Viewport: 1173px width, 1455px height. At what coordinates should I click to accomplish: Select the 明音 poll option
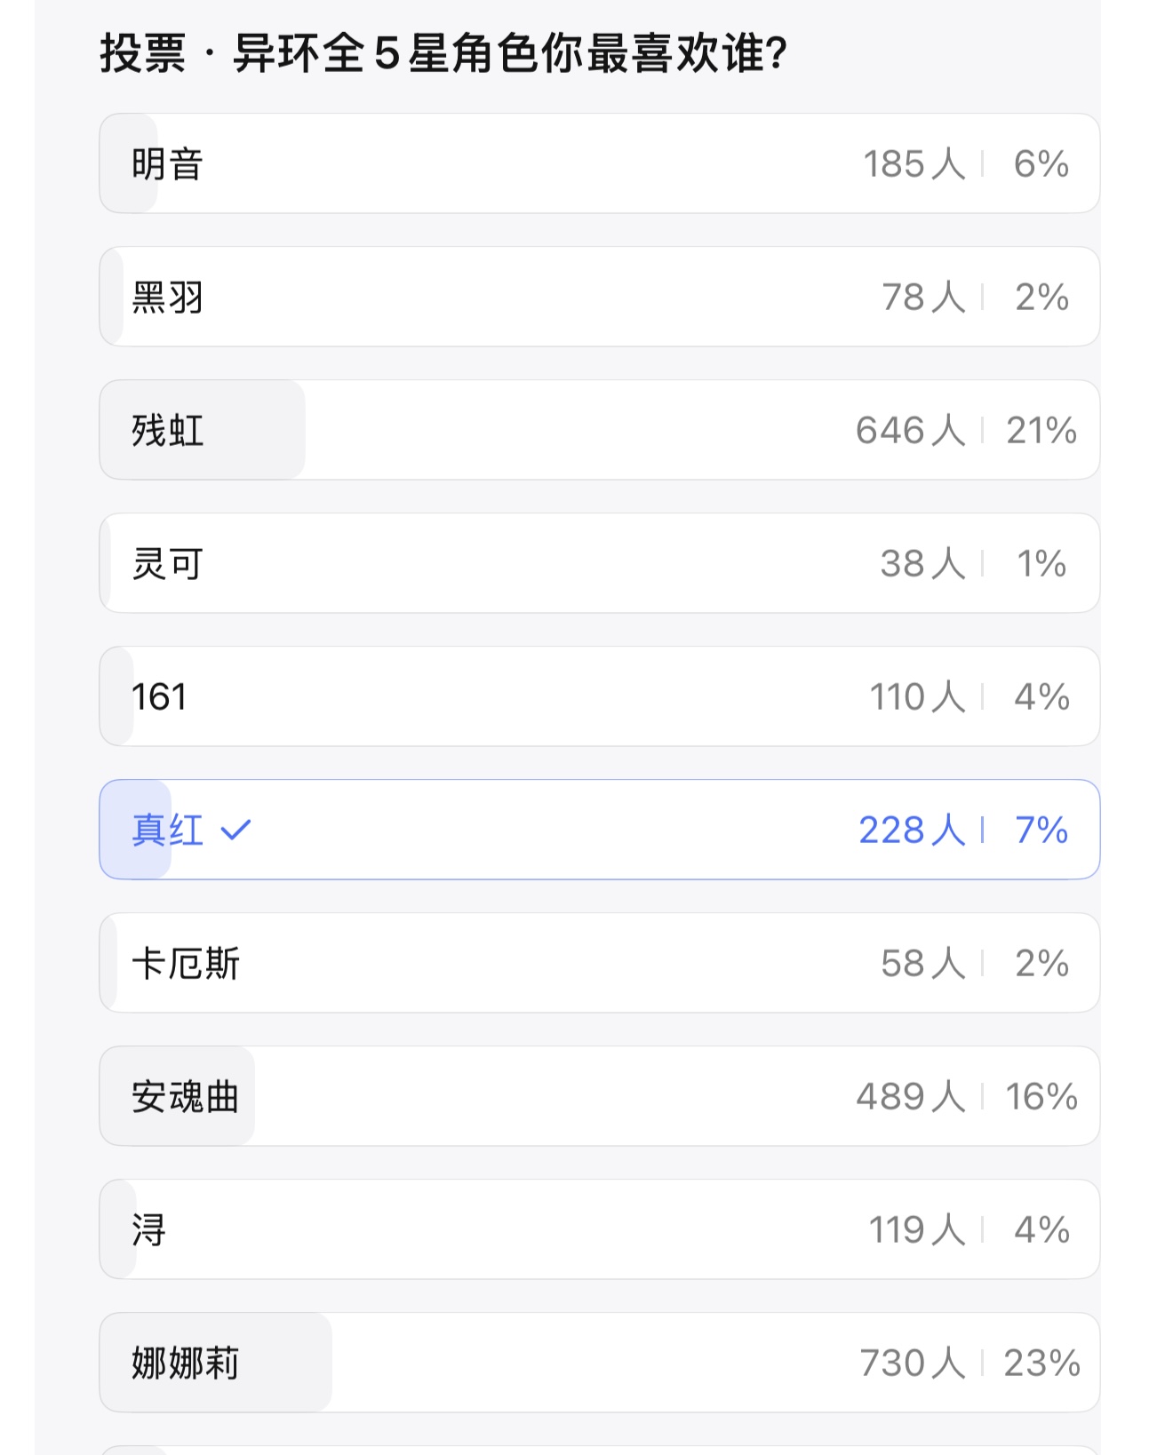(600, 163)
